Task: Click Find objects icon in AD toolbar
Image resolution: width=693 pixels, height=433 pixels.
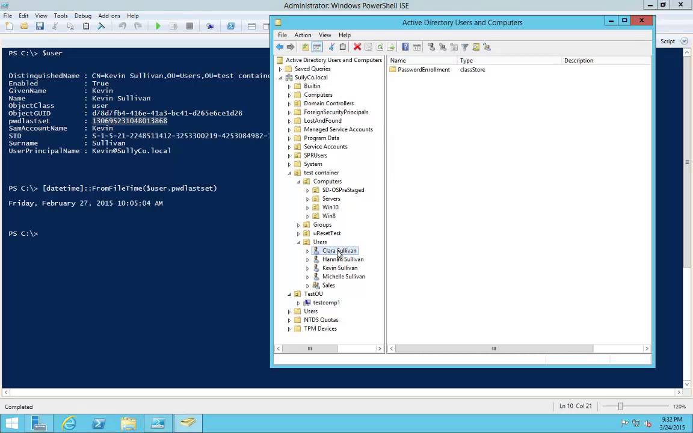Action: (x=476, y=47)
